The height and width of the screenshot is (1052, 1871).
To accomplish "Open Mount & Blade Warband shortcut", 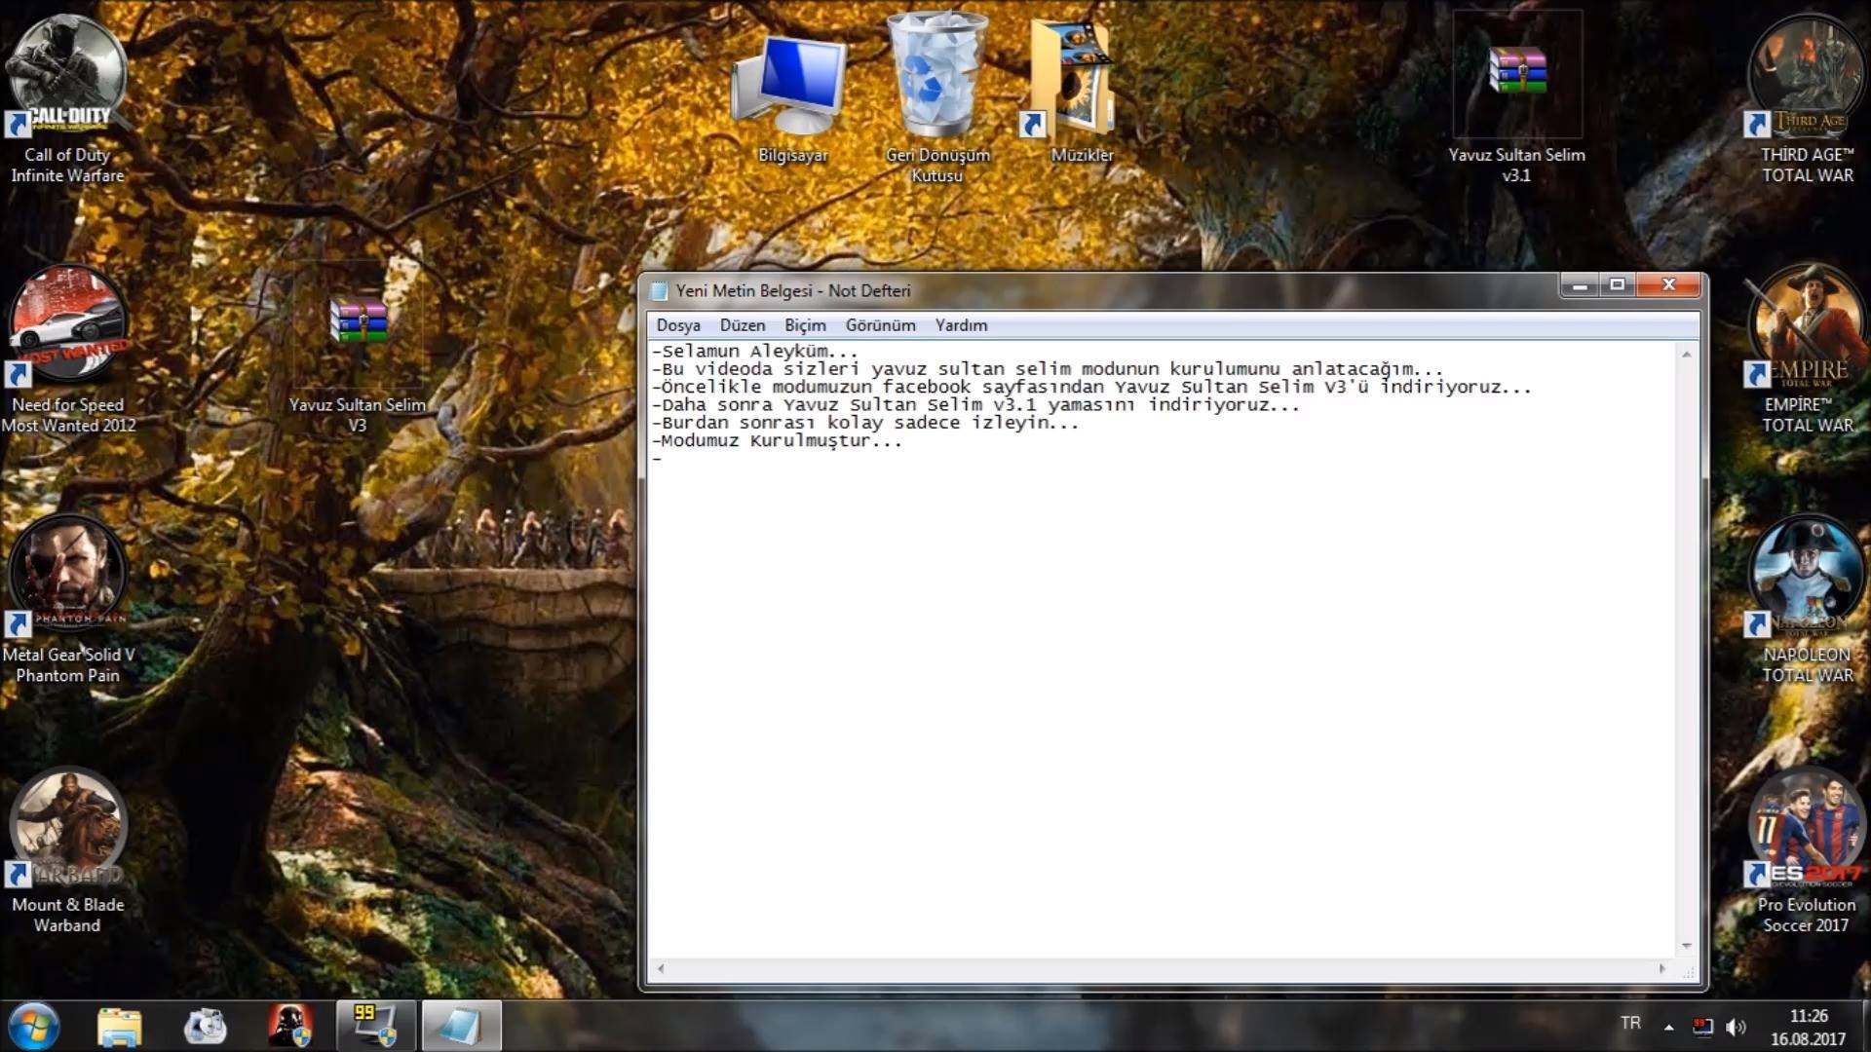I will click(x=67, y=849).
